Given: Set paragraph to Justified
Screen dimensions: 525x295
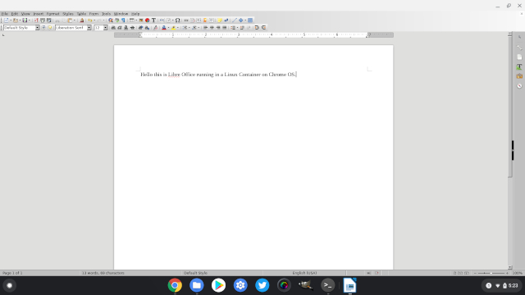Looking at the screenshot, I should pyautogui.click(x=225, y=28).
